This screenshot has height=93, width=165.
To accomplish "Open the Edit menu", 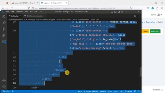I will pyautogui.click(x=12, y=12).
